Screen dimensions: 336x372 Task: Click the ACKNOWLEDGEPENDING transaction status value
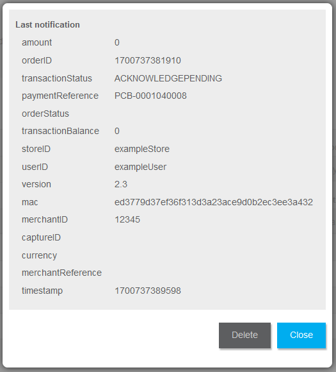pos(168,78)
